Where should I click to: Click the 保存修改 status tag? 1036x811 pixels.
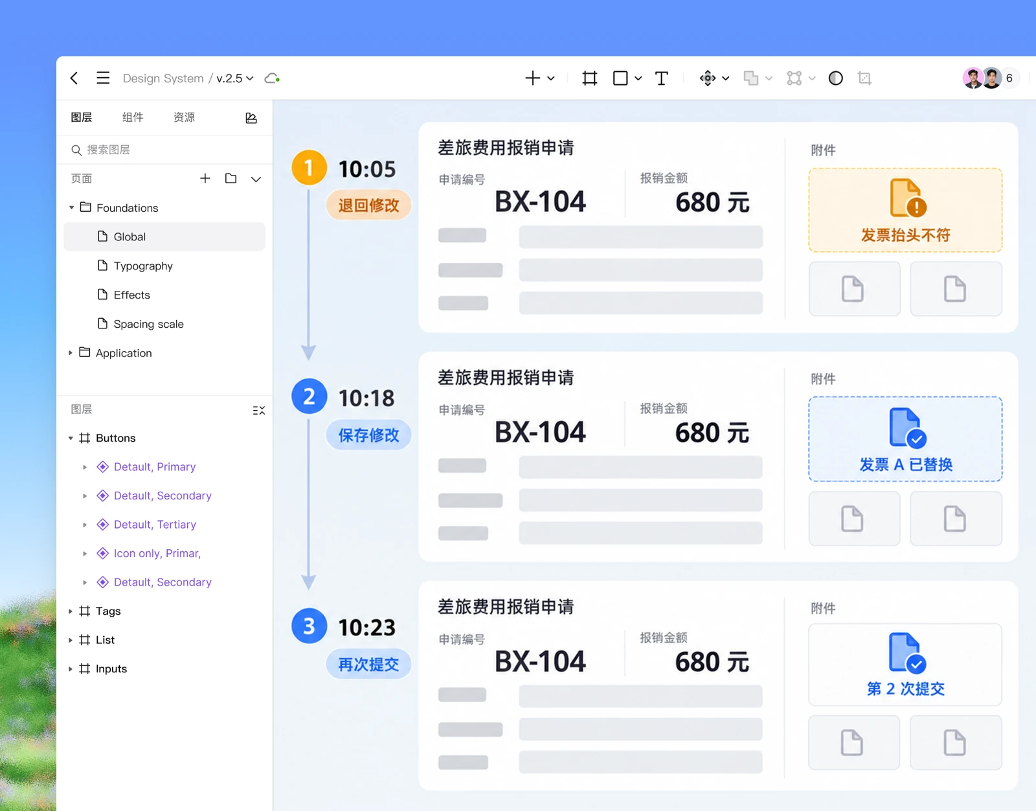point(368,435)
